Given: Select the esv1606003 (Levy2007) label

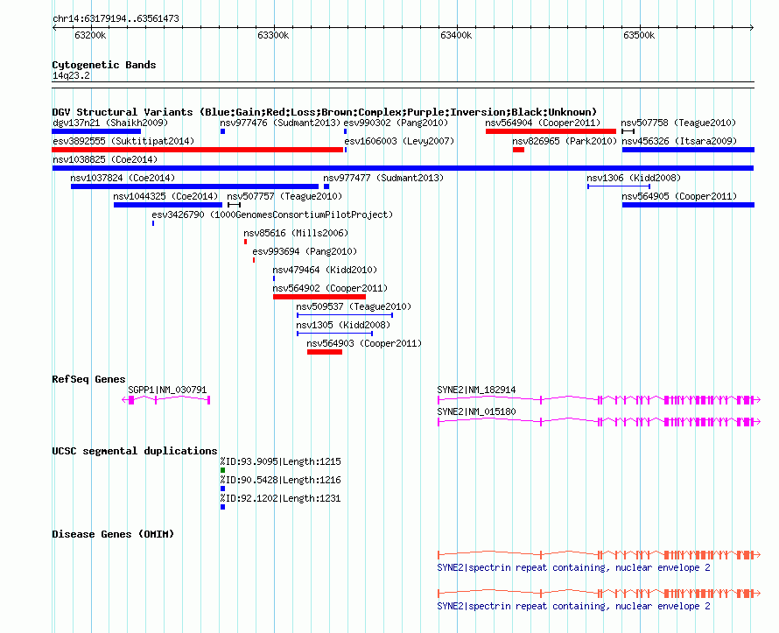Looking at the screenshot, I should pyautogui.click(x=399, y=141).
